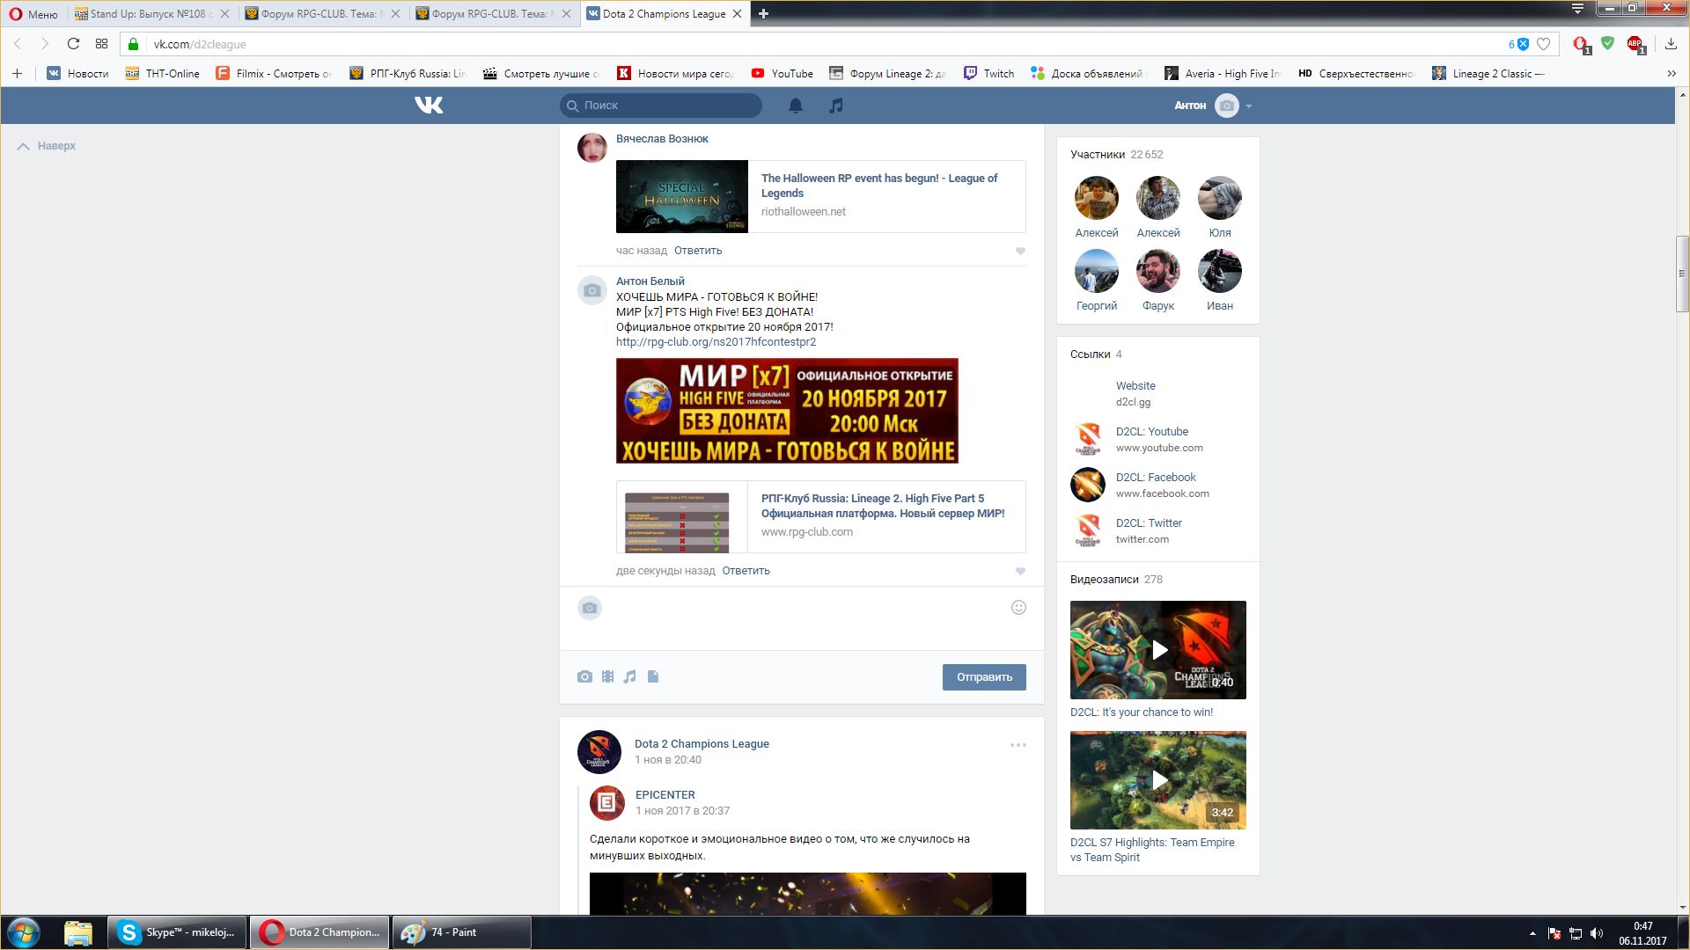
Task: Open member Юля's profile avatar
Action: [1219, 198]
